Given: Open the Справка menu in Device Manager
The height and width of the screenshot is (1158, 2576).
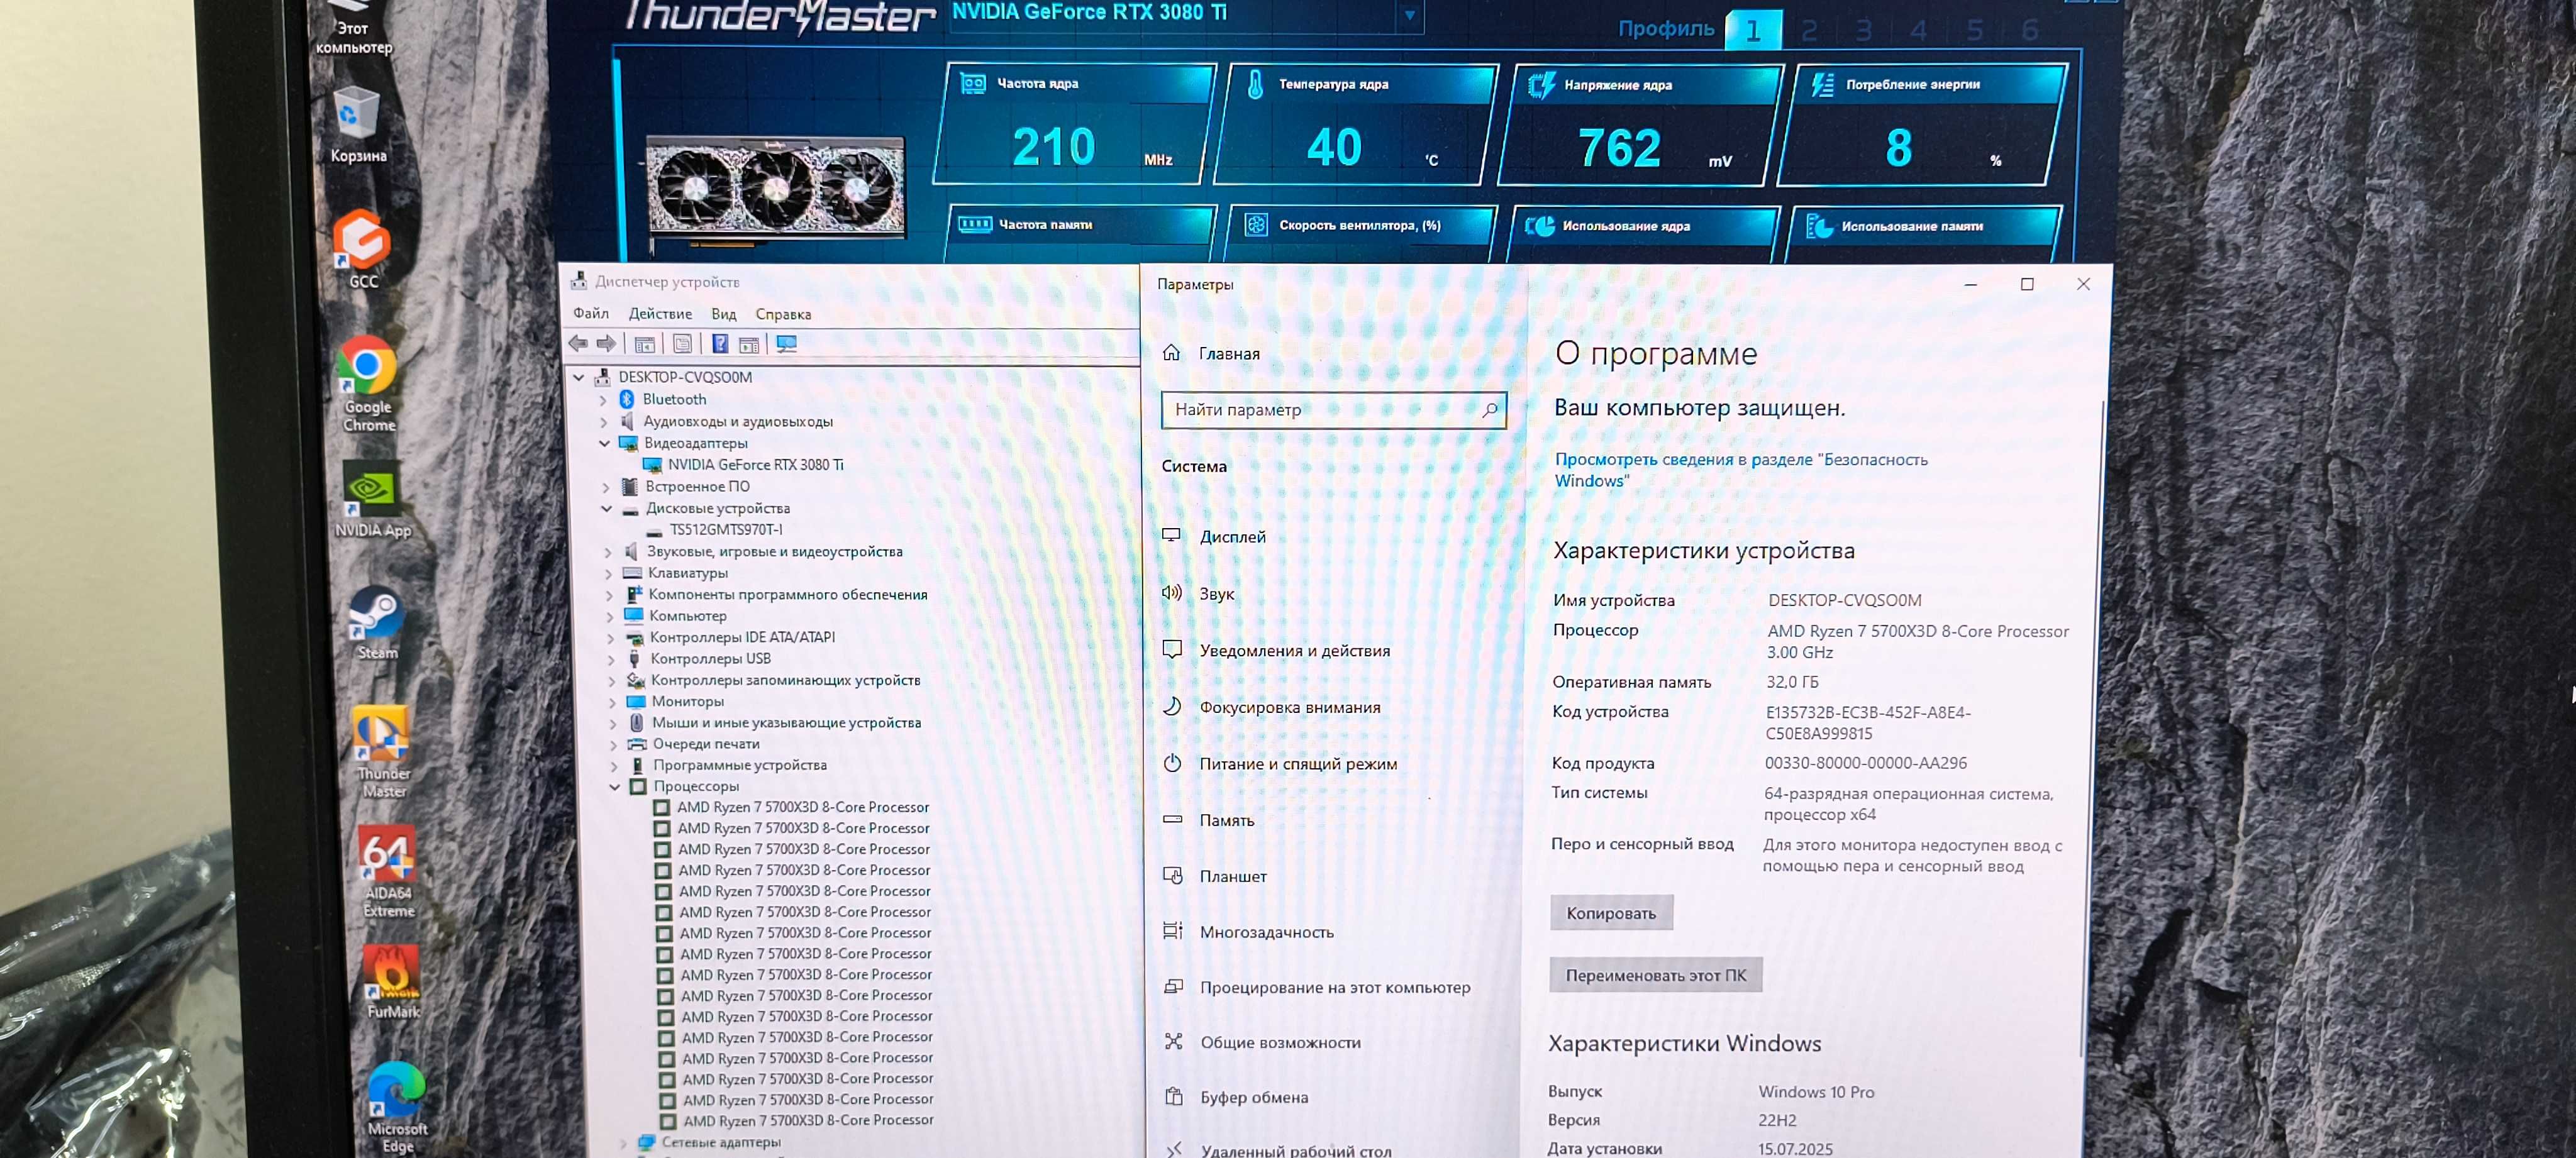Looking at the screenshot, I should [783, 314].
